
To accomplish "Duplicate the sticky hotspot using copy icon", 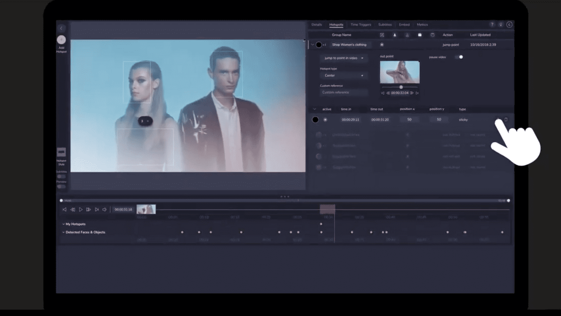I will [498, 119].
